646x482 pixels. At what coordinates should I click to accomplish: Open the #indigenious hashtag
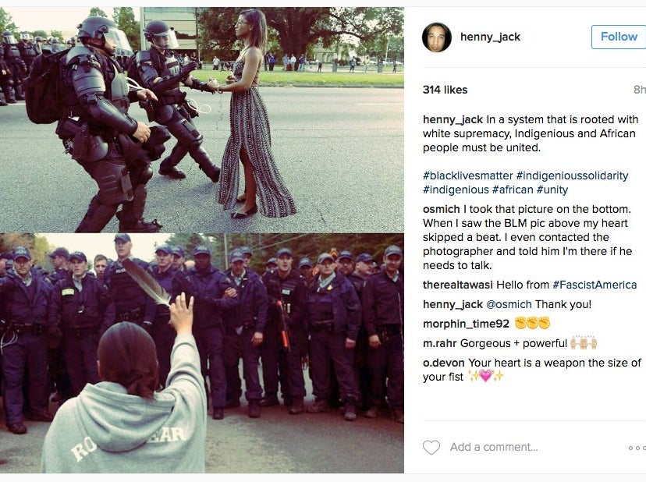(x=456, y=190)
